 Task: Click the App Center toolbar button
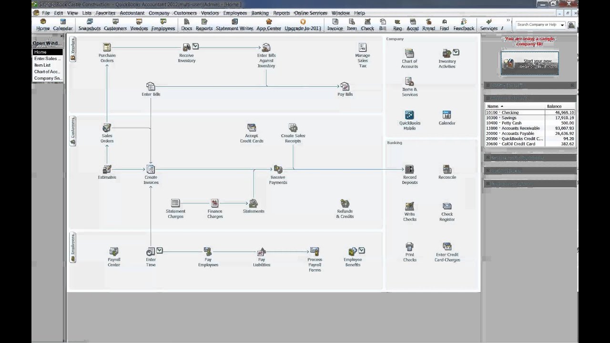(x=269, y=25)
